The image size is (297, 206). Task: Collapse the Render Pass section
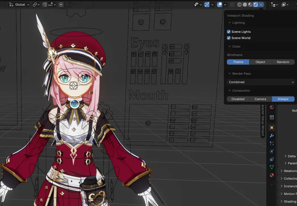pyautogui.click(x=239, y=74)
